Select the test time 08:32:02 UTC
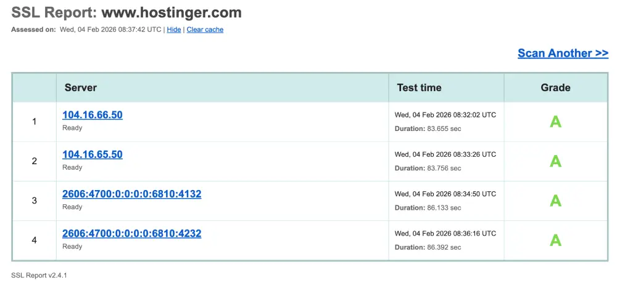 click(445, 115)
